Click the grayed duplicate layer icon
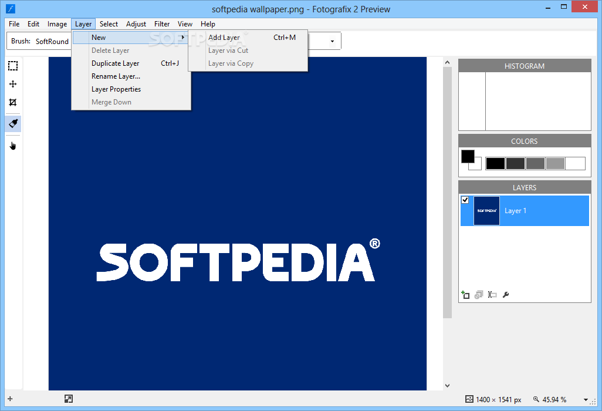The height and width of the screenshot is (411, 602). point(478,295)
